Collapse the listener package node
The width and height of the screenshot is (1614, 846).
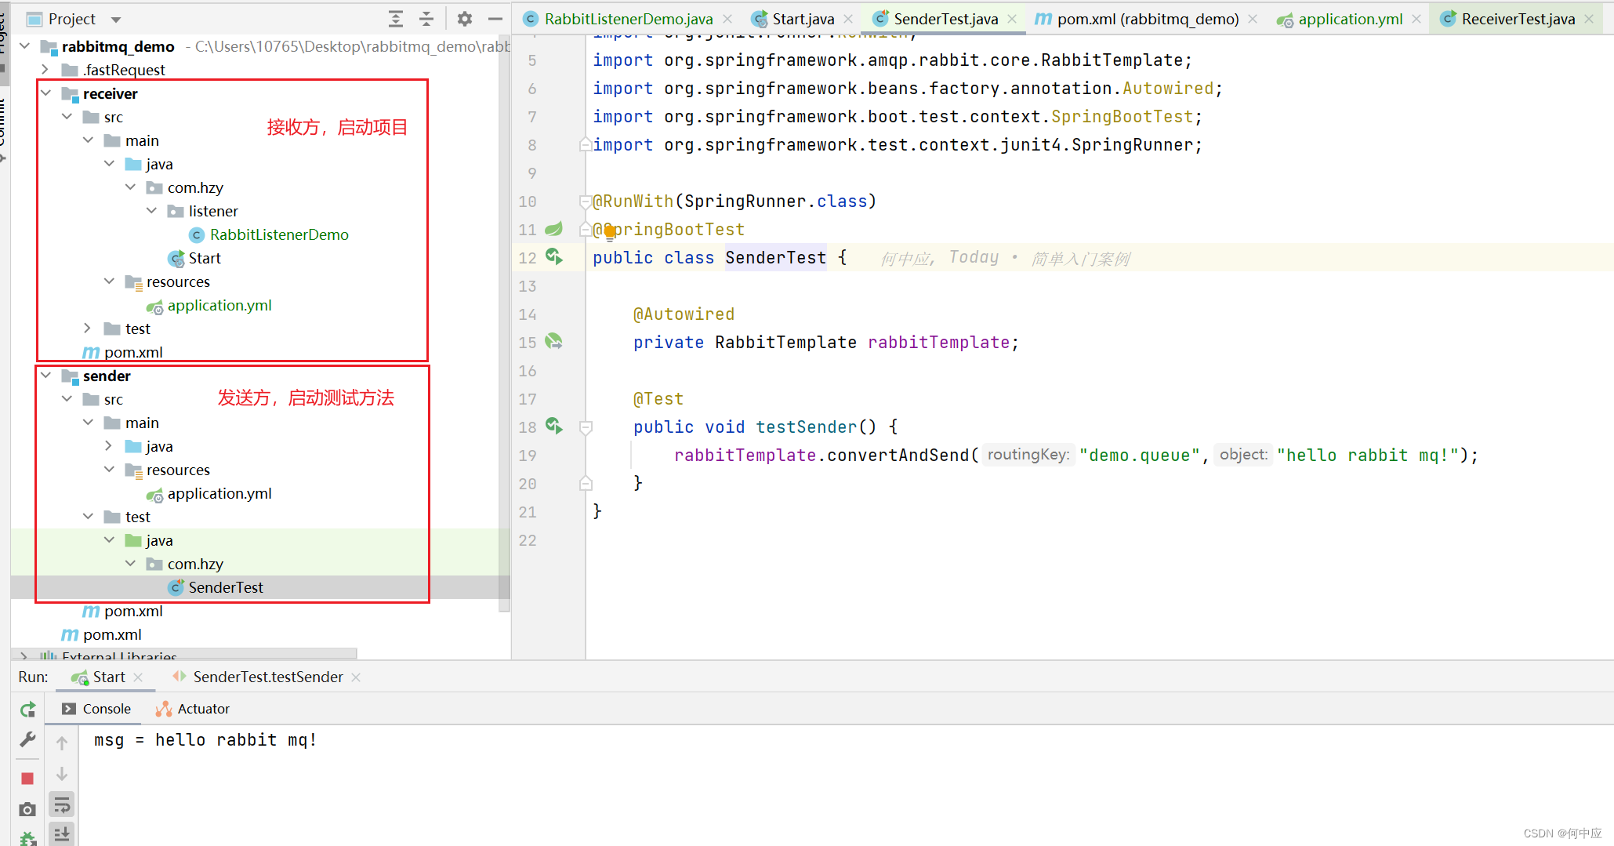152,211
